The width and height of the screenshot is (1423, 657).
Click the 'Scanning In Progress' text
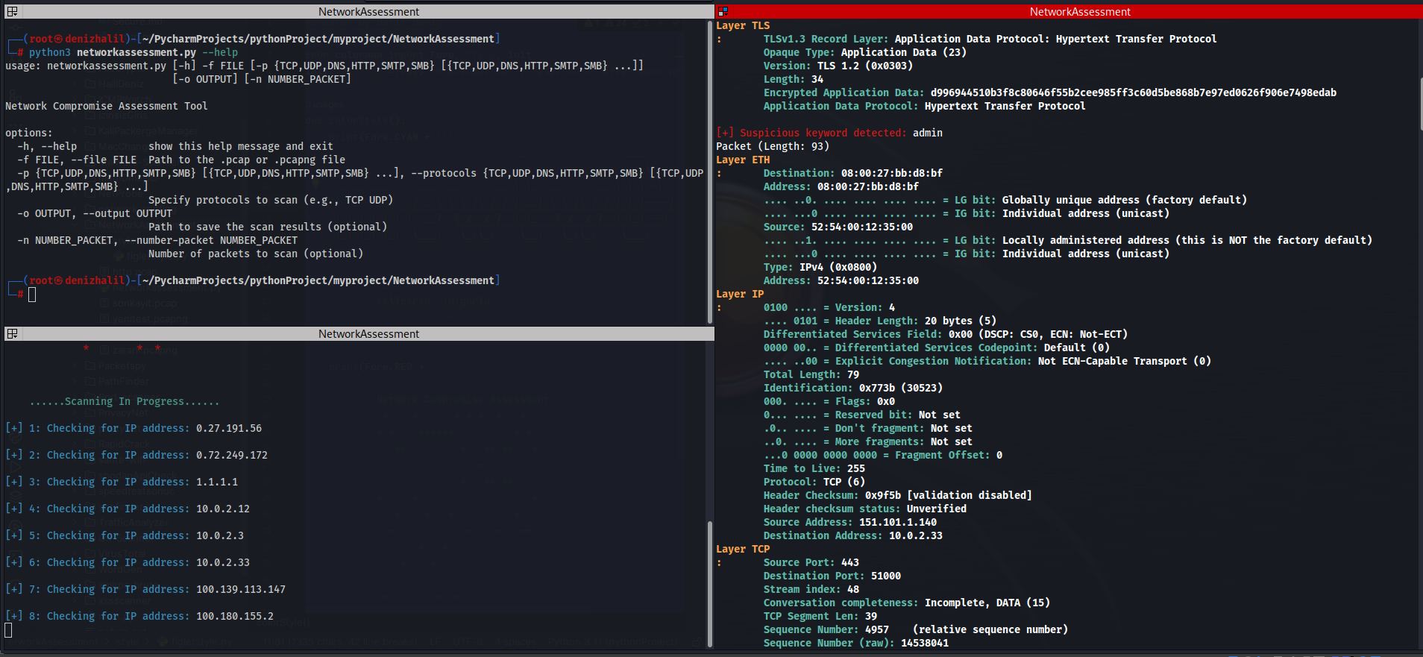(x=125, y=401)
